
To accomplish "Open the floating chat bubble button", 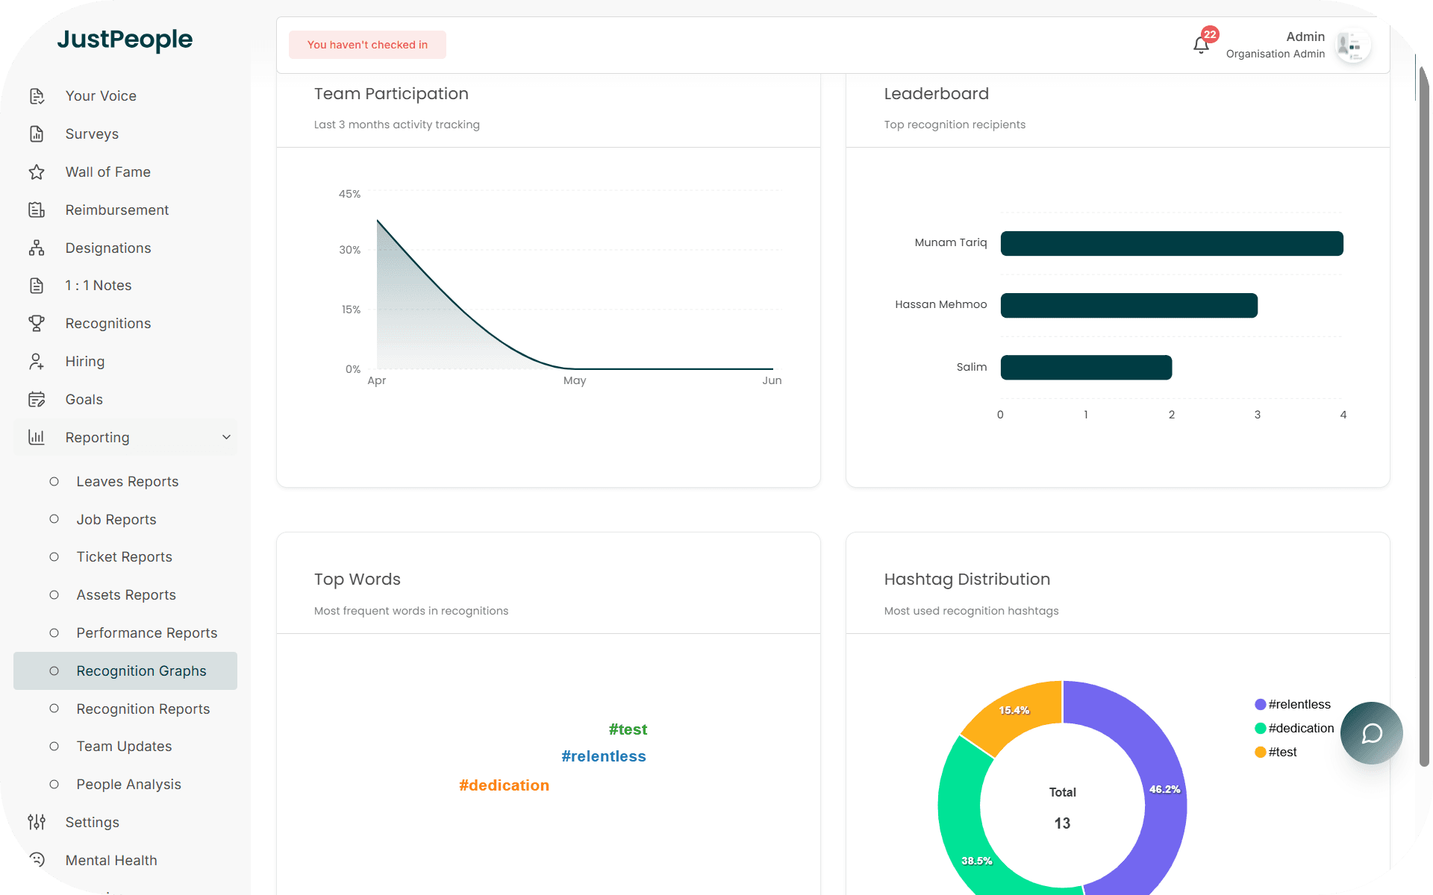I will point(1372,733).
